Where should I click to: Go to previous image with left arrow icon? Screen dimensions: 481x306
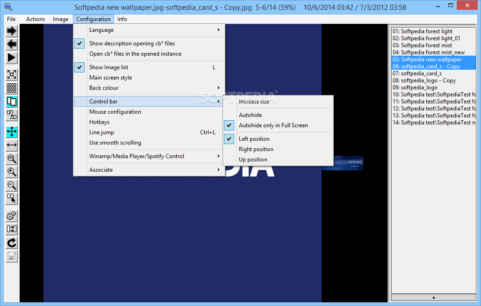click(12, 44)
